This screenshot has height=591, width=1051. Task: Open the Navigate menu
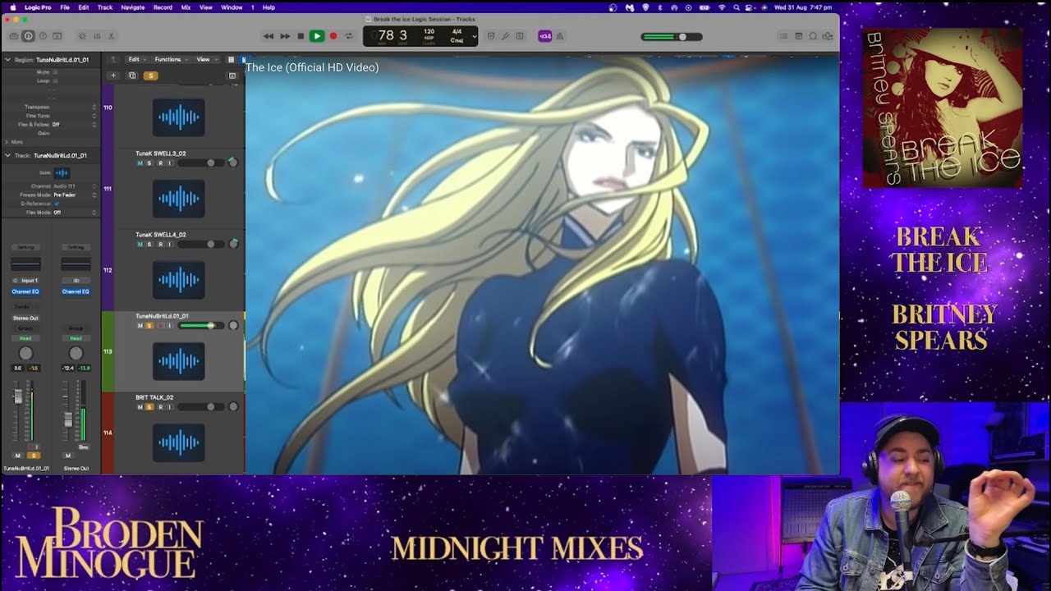click(133, 7)
